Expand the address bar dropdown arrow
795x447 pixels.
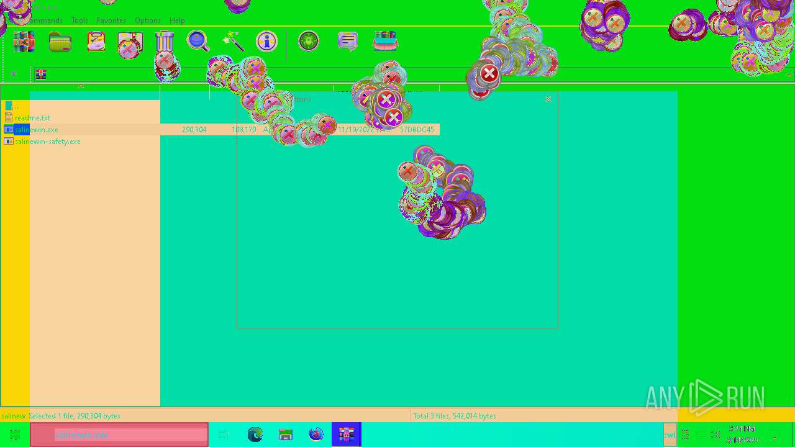(789, 74)
